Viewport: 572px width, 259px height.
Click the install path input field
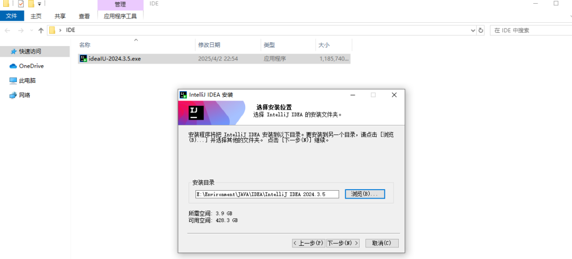click(x=267, y=194)
